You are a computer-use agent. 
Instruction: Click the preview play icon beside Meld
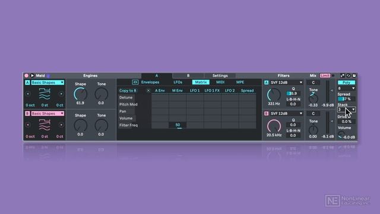(32, 75)
